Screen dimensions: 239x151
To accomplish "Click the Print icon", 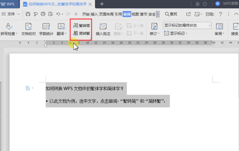I will [43, 14].
